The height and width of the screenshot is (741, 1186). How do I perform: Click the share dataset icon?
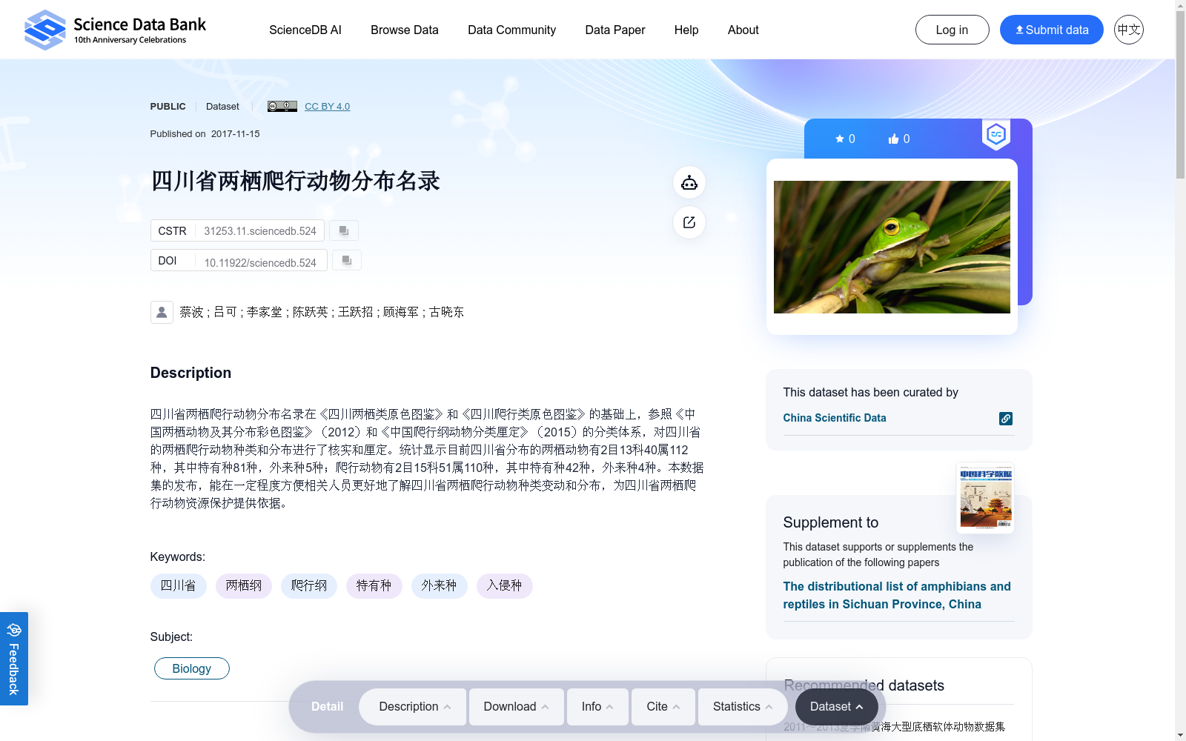689,222
